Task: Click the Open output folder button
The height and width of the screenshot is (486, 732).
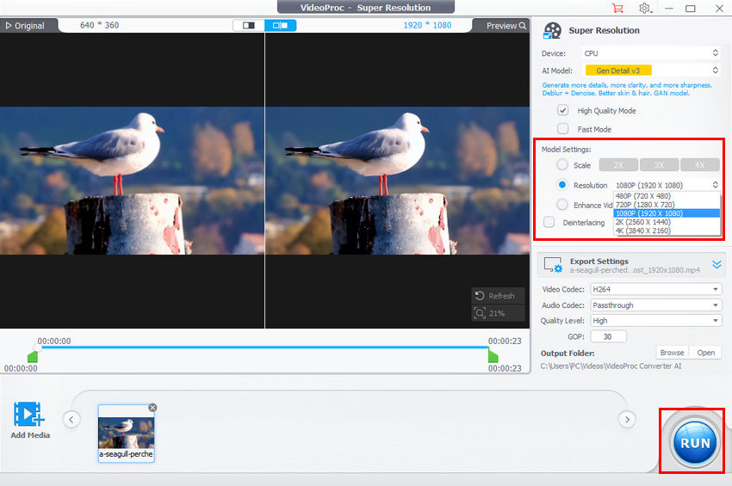Action: (x=705, y=353)
